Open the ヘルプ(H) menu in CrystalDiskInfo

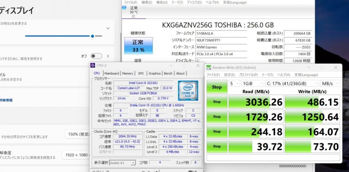(x=212, y=2)
